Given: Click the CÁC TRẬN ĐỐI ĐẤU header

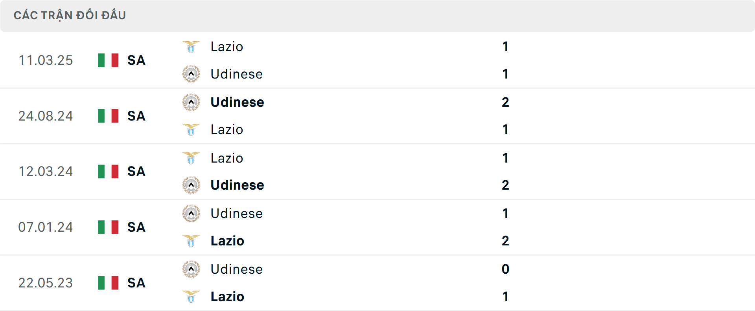Looking at the screenshot, I should [x=70, y=15].
